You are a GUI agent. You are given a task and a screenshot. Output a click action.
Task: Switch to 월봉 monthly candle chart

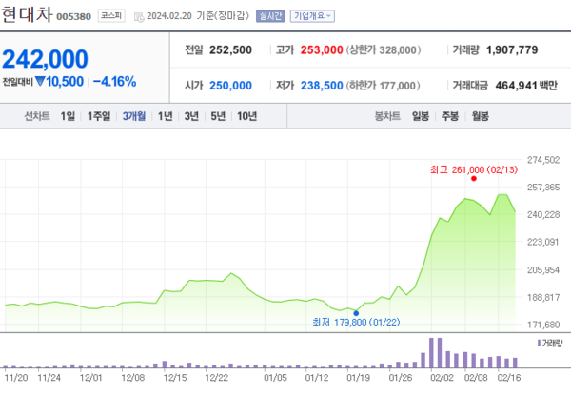tap(481, 116)
